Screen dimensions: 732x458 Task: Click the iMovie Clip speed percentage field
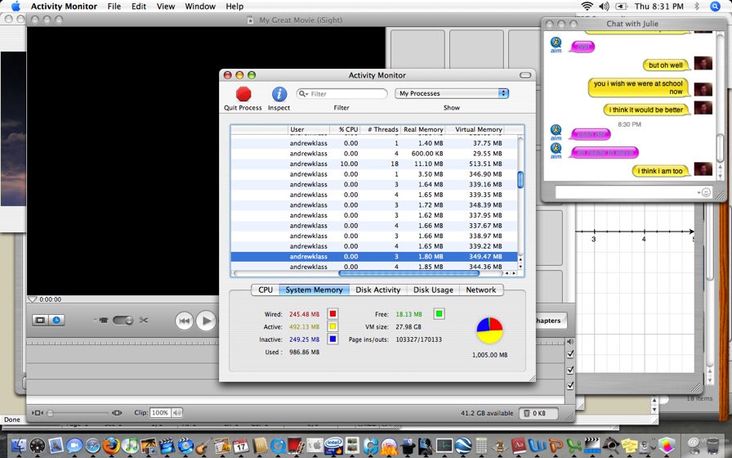coord(159,413)
